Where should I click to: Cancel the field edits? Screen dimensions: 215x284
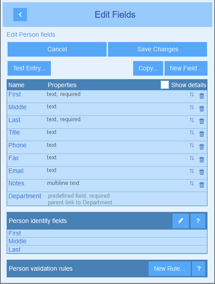click(57, 49)
